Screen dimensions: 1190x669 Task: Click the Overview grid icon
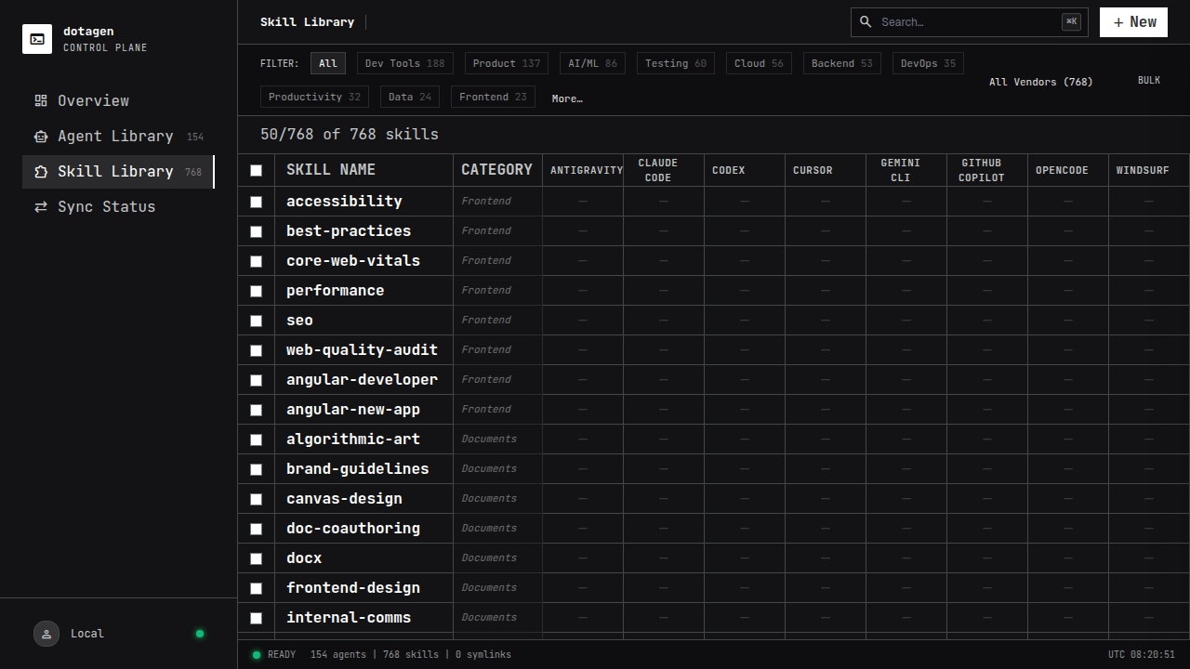tap(41, 100)
